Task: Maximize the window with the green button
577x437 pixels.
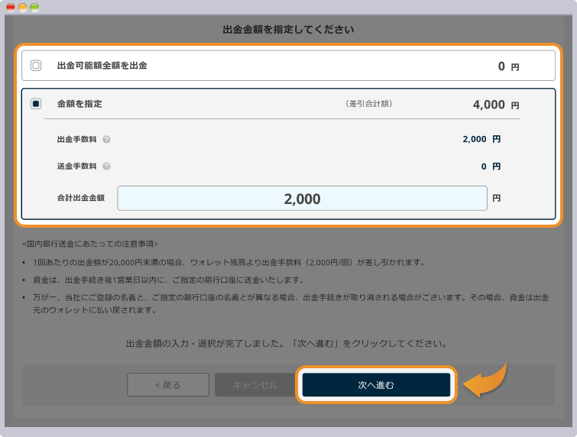Action: point(34,7)
